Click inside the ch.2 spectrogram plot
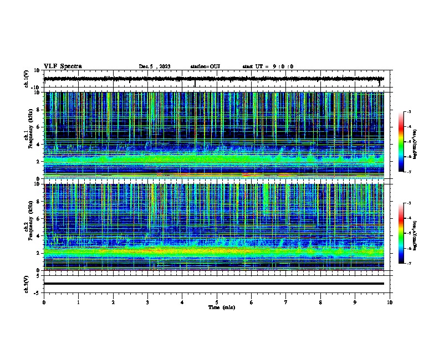Image resolution: width=439 pixels, height=339 pixels. click(x=214, y=227)
